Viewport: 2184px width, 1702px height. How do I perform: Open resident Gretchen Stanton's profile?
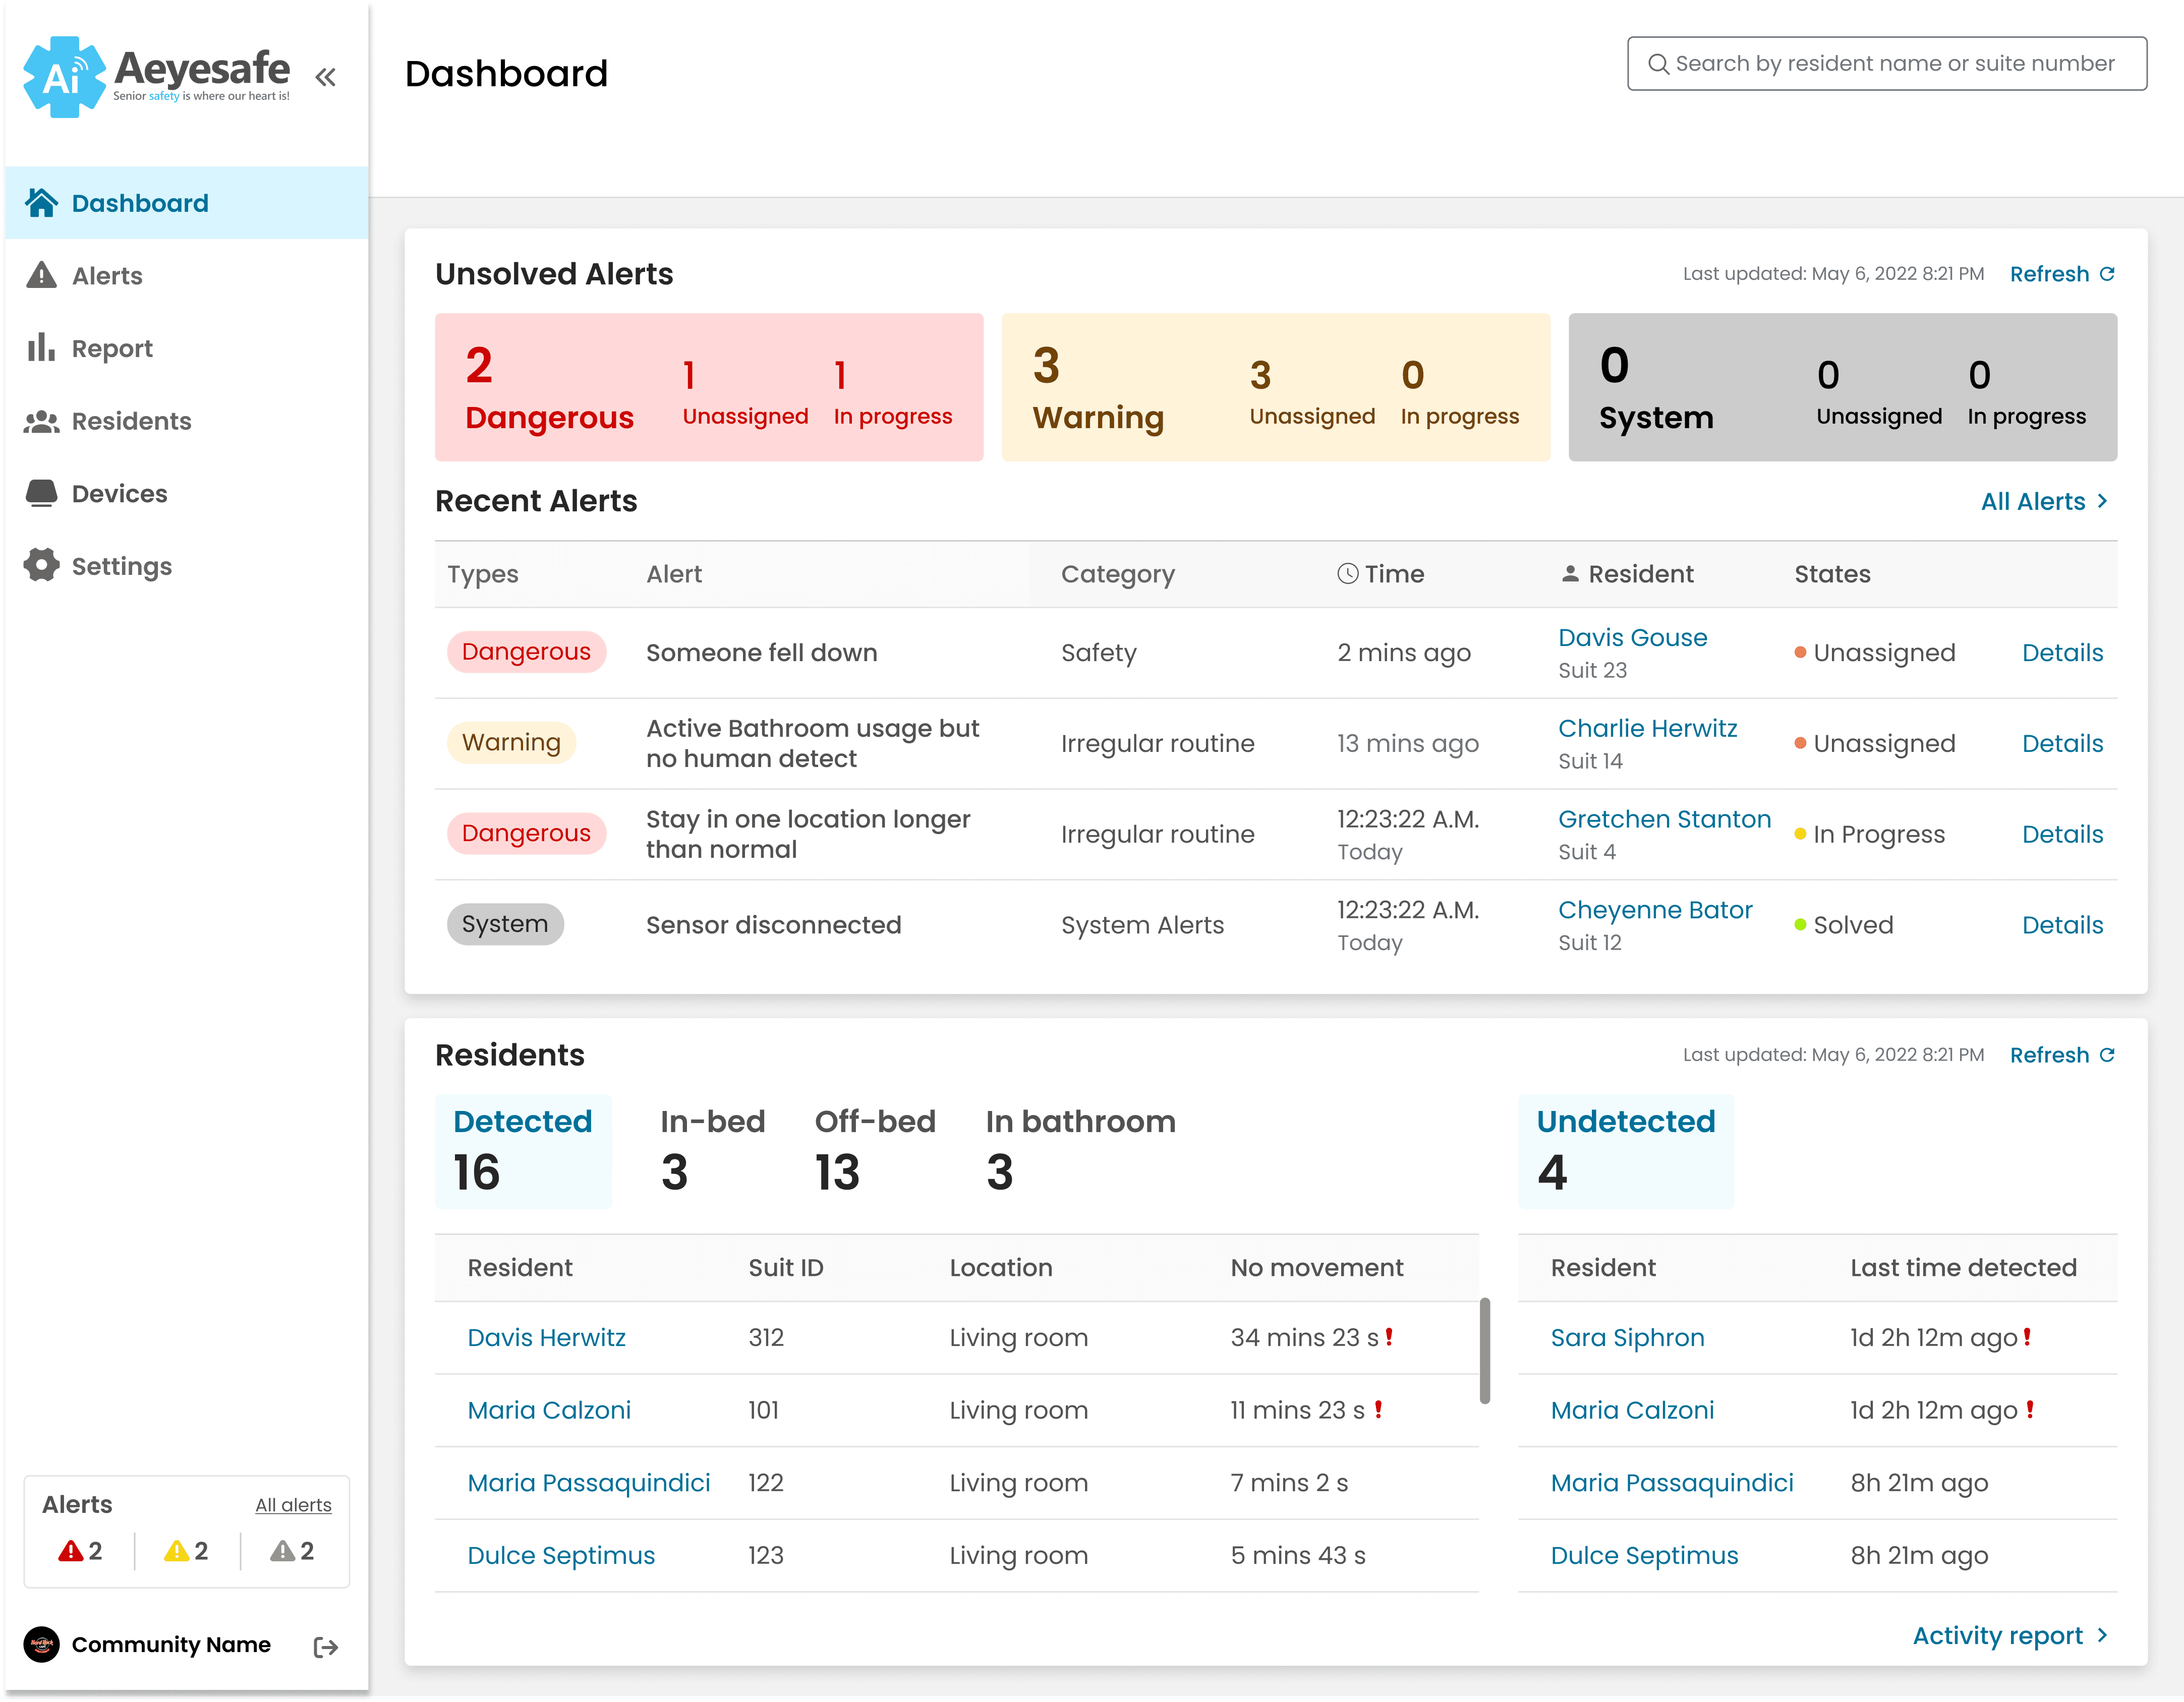(1664, 819)
